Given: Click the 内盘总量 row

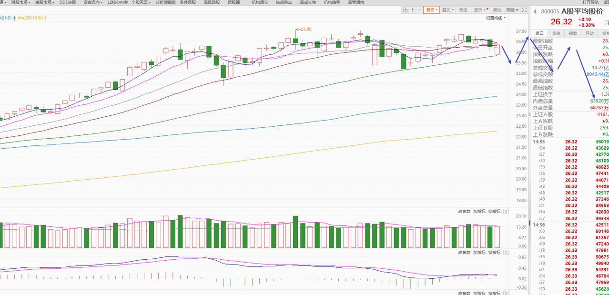Looking at the screenshot, I should coord(571,101).
